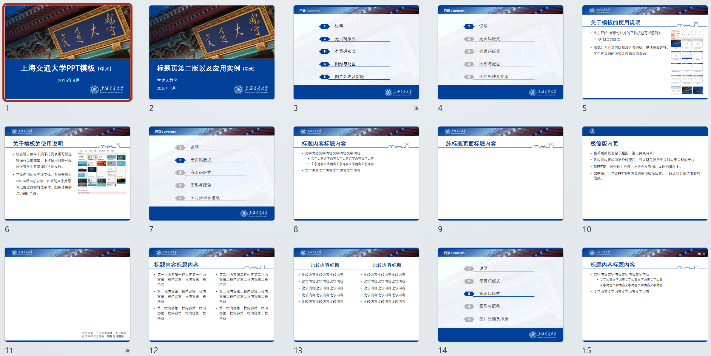Select slide 8 标题内容标题内容 thumbnail

[x=356, y=173]
